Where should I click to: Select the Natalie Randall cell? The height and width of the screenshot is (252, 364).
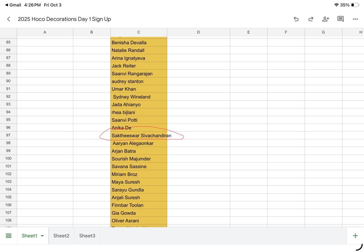pos(138,50)
